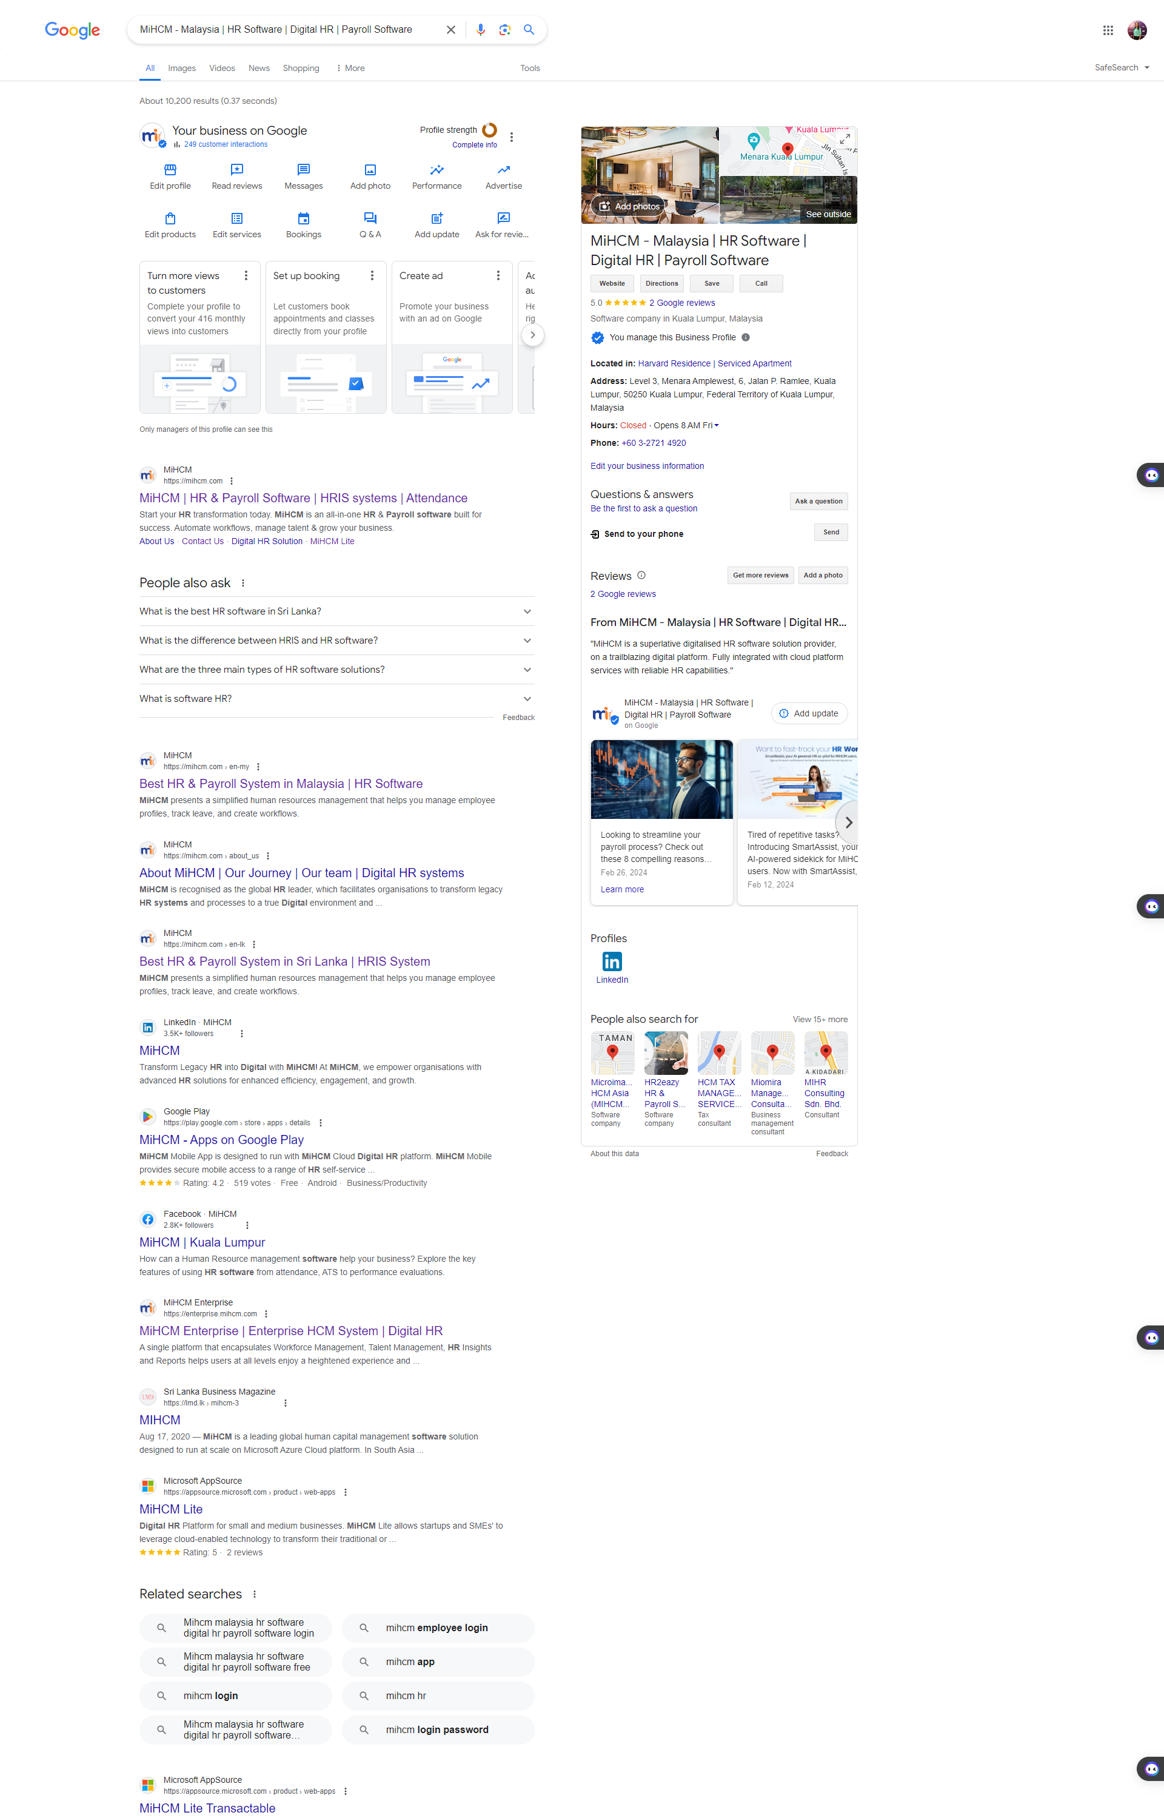The width and height of the screenshot is (1164, 1818).
Task: Open Related searches options menu
Action: (254, 1594)
